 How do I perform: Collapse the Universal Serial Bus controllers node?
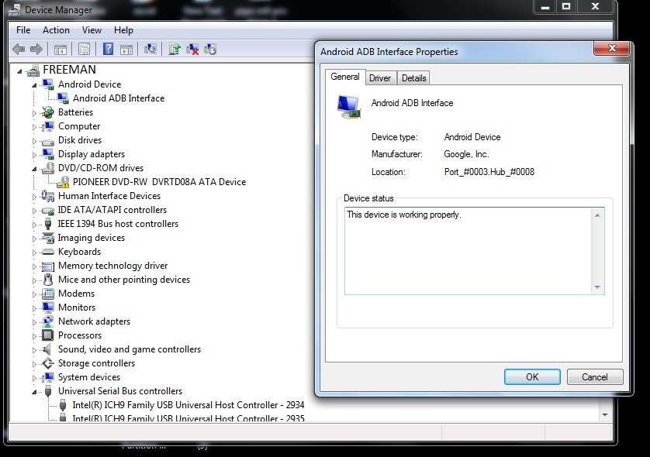[34, 392]
